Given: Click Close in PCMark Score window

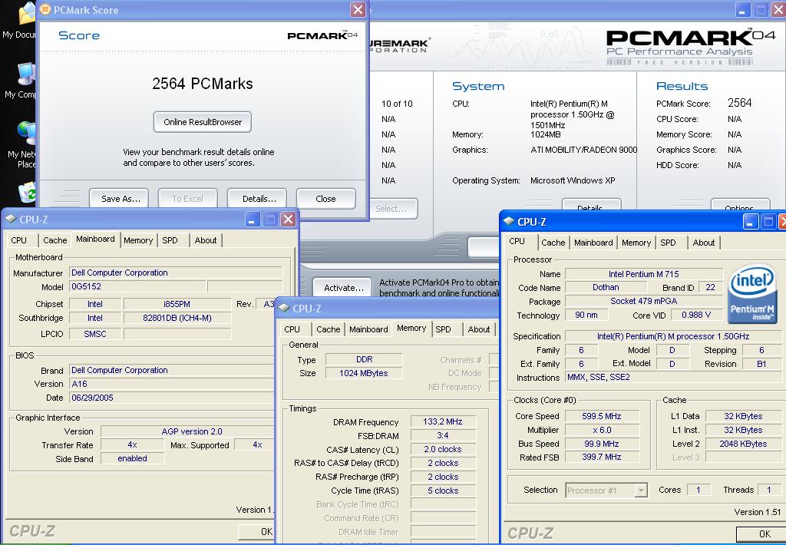Looking at the screenshot, I should click(x=325, y=199).
